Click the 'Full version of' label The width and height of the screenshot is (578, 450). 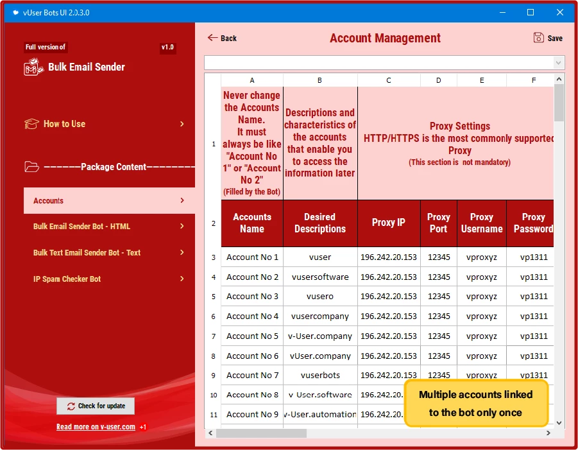[x=46, y=48]
